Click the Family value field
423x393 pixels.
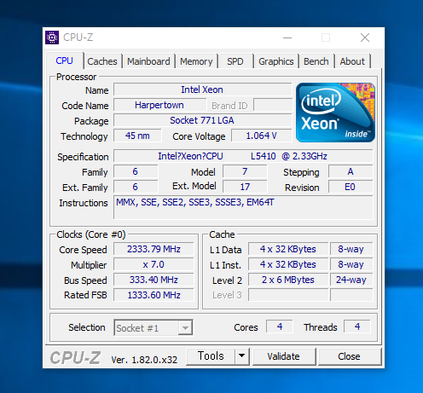coord(136,171)
